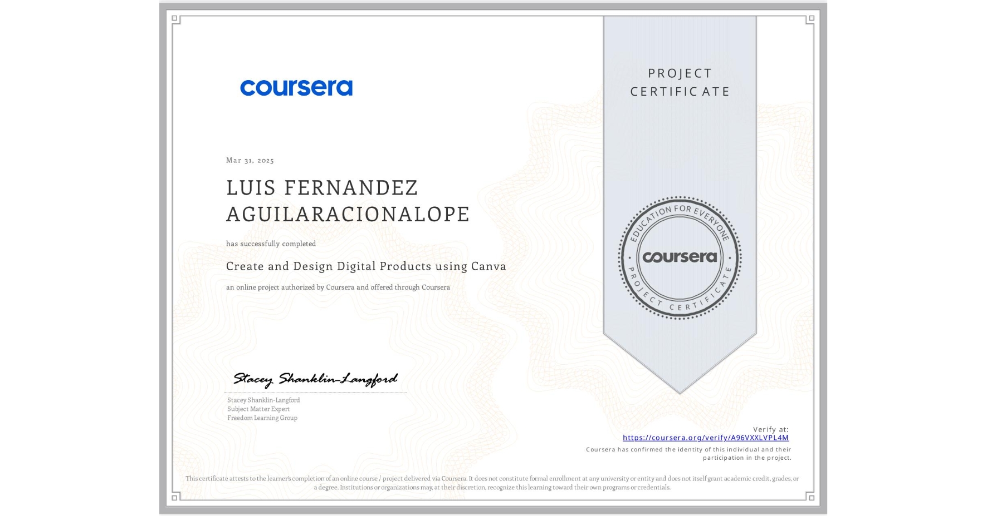This screenshot has width=987, height=516.
Task: Click 'has successfully completed' text
Action: [x=271, y=244]
